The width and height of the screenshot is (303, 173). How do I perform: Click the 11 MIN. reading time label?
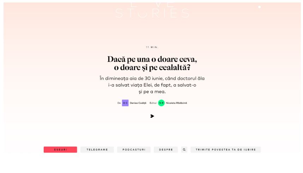tap(152, 47)
